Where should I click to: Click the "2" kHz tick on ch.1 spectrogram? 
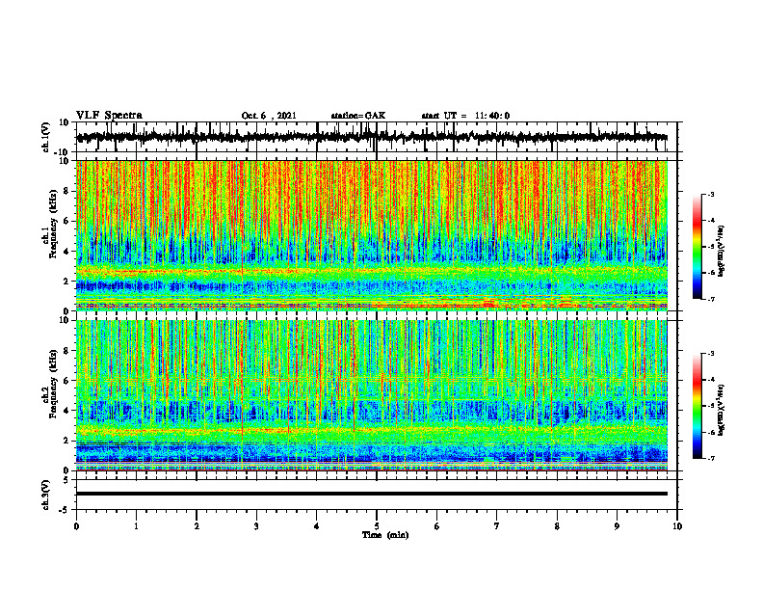[x=66, y=281]
